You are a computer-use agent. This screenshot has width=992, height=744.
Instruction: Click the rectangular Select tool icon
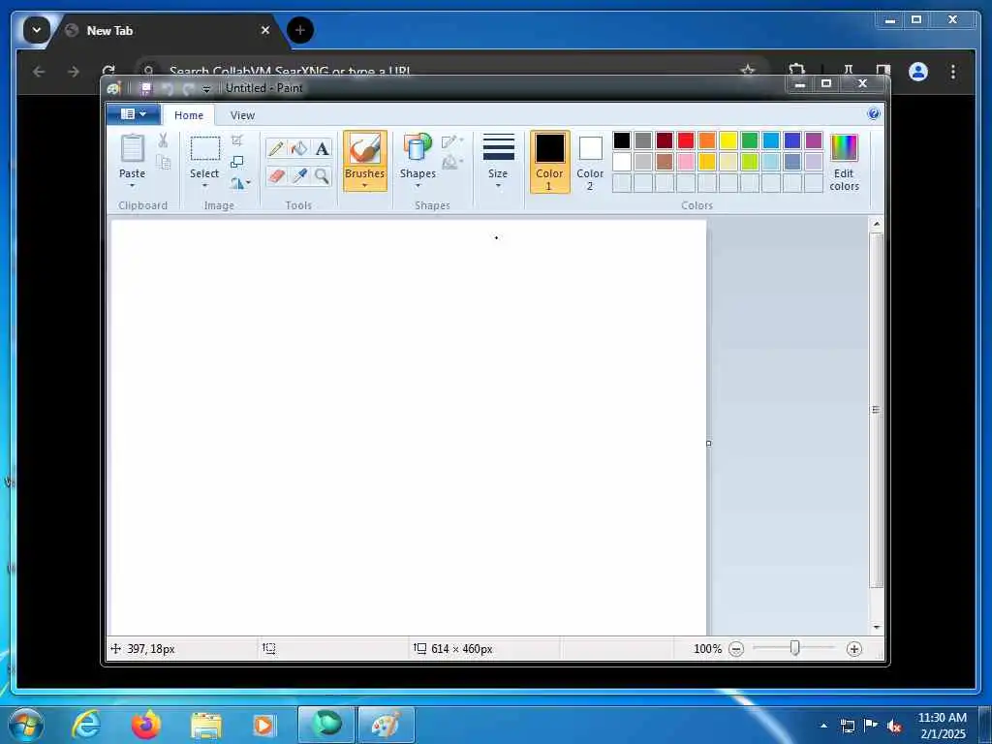[205, 149]
